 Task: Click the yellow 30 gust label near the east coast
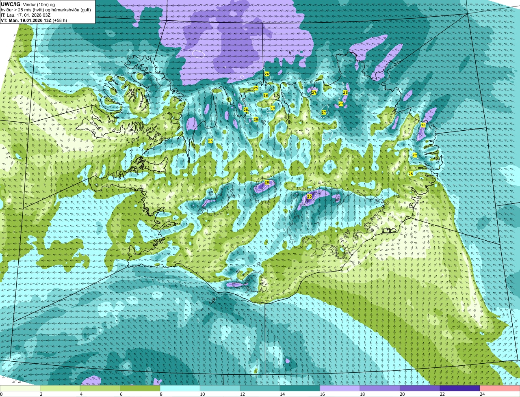(x=423, y=125)
